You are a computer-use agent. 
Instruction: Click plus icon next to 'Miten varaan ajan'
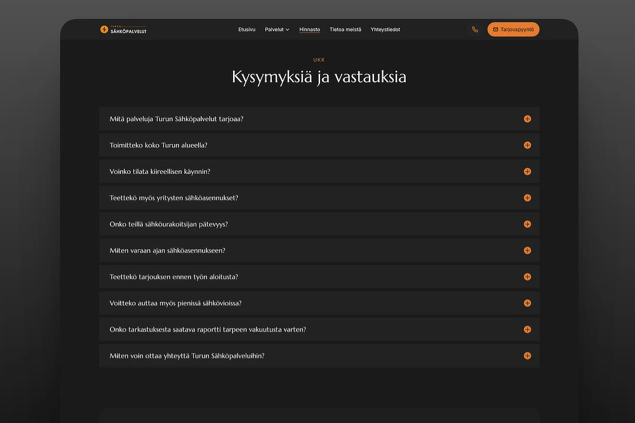click(x=527, y=251)
